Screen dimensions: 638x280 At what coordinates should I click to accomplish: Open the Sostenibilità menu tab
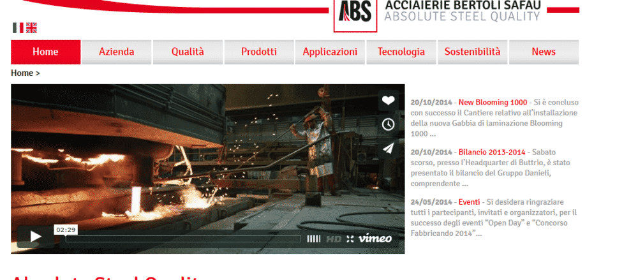pos(472,52)
